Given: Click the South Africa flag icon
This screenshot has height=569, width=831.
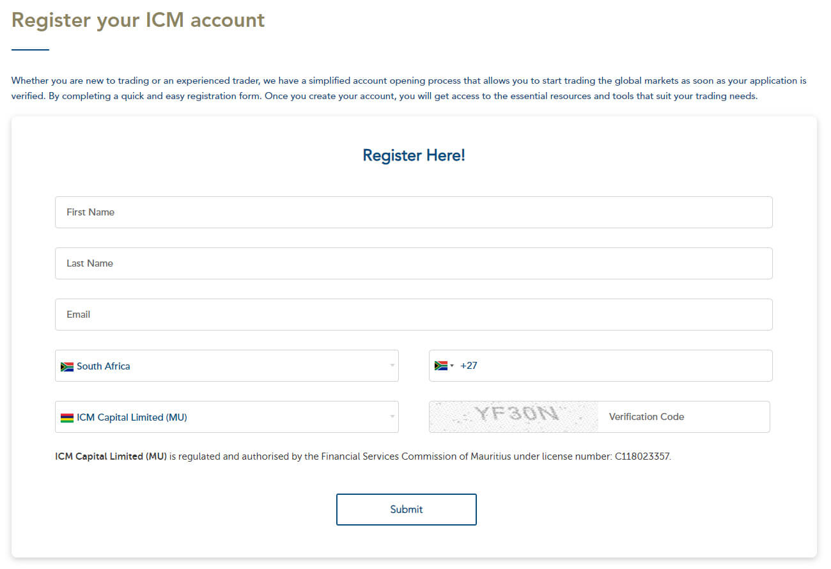Looking at the screenshot, I should coord(66,366).
